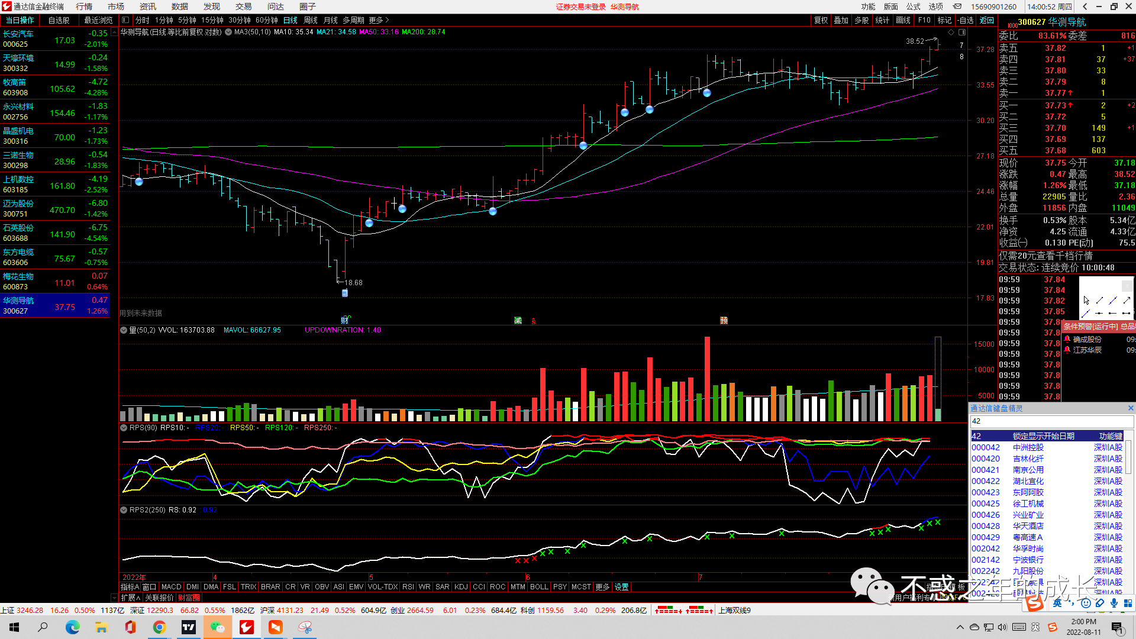
Task: Open the 市场 menu
Action: click(x=116, y=7)
